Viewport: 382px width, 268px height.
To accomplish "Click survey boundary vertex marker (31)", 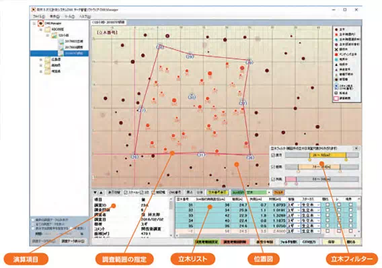I will 201,155.
